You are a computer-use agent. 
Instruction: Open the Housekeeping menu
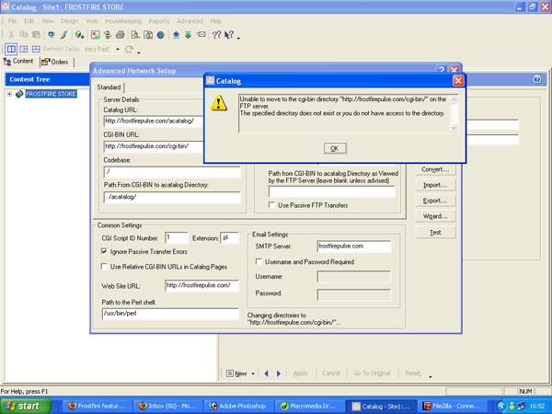(123, 20)
